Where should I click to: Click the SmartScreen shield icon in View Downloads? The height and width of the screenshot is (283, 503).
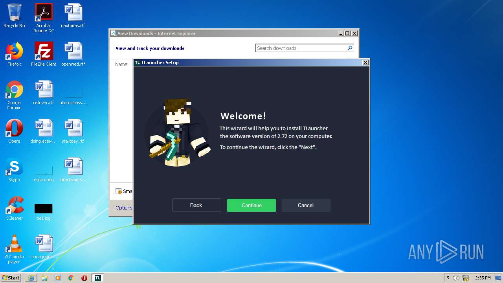tap(119, 191)
